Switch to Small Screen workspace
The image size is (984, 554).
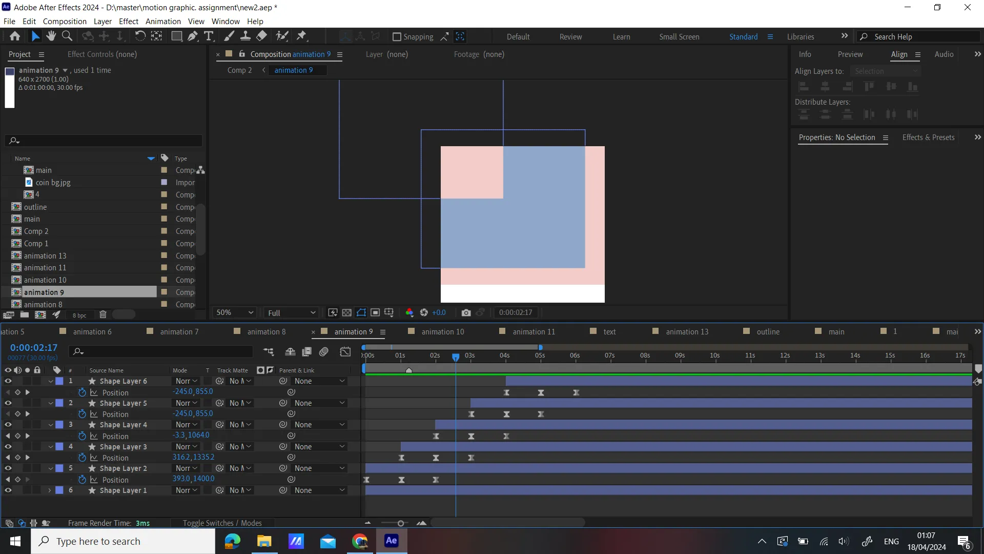click(x=679, y=37)
